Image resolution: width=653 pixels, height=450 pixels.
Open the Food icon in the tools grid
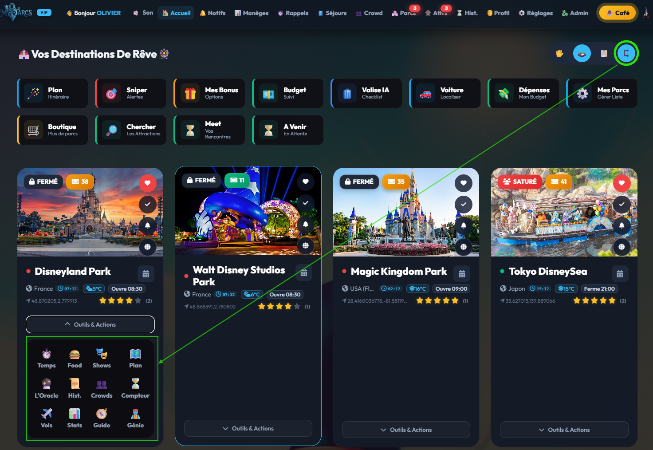[x=75, y=359]
